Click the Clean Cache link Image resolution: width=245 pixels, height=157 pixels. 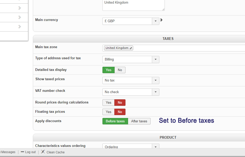click(x=55, y=152)
